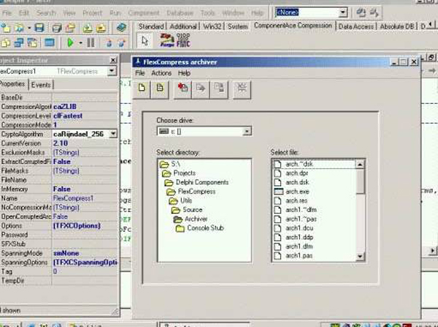Open the Choose drive dropdown
The image size is (438, 327).
click(247, 131)
